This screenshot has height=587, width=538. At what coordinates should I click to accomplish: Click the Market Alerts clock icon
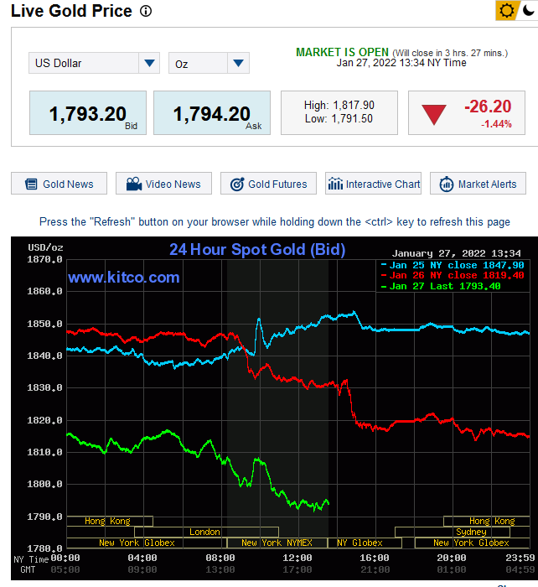coord(447,184)
